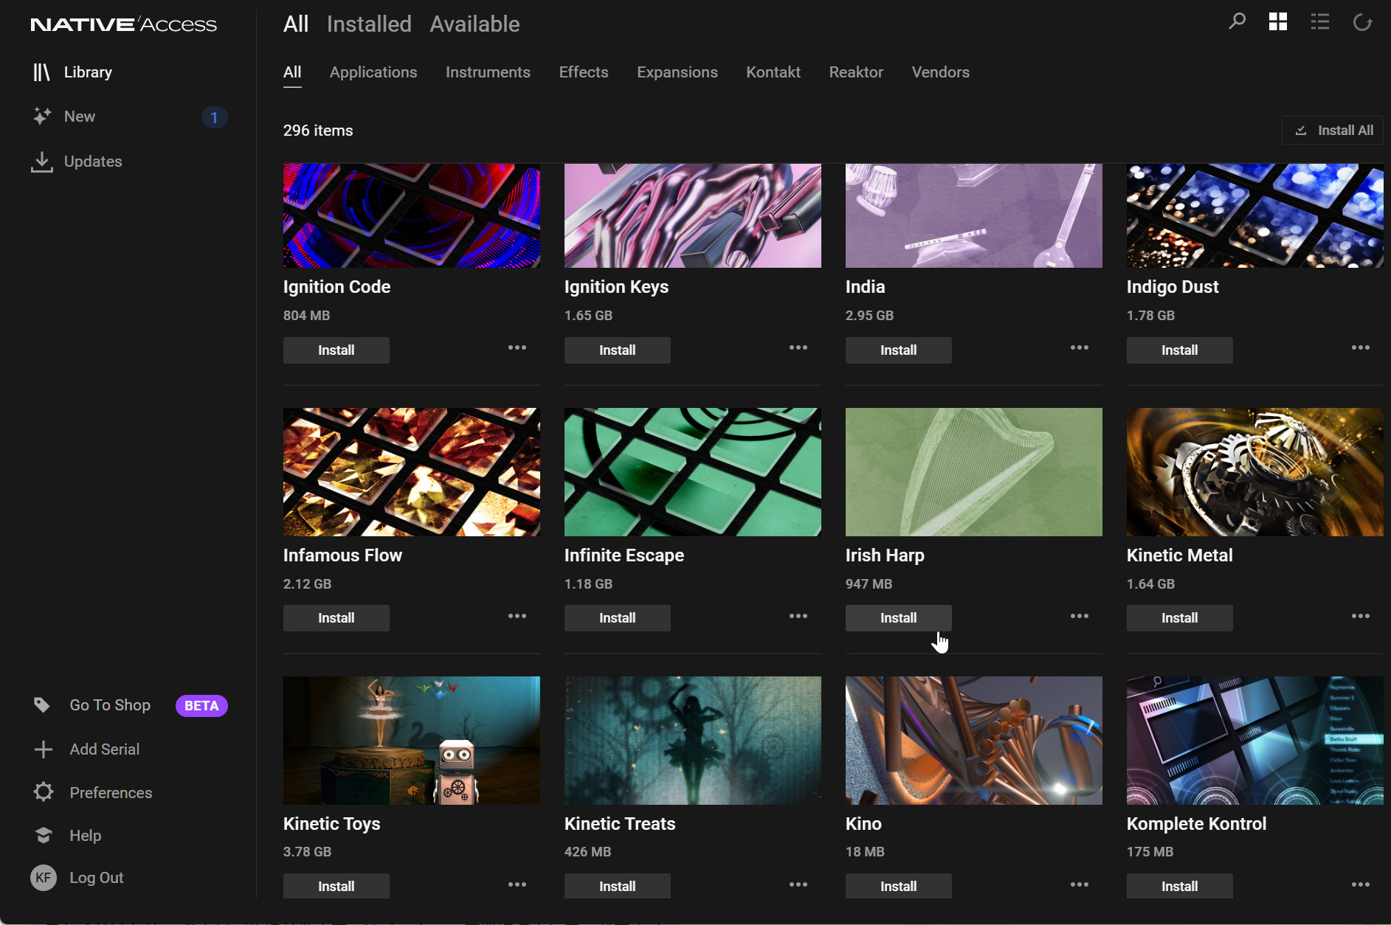The height and width of the screenshot is (925, 1391).
Task: Switch to the Expansions tab
Action: point(677,72)
